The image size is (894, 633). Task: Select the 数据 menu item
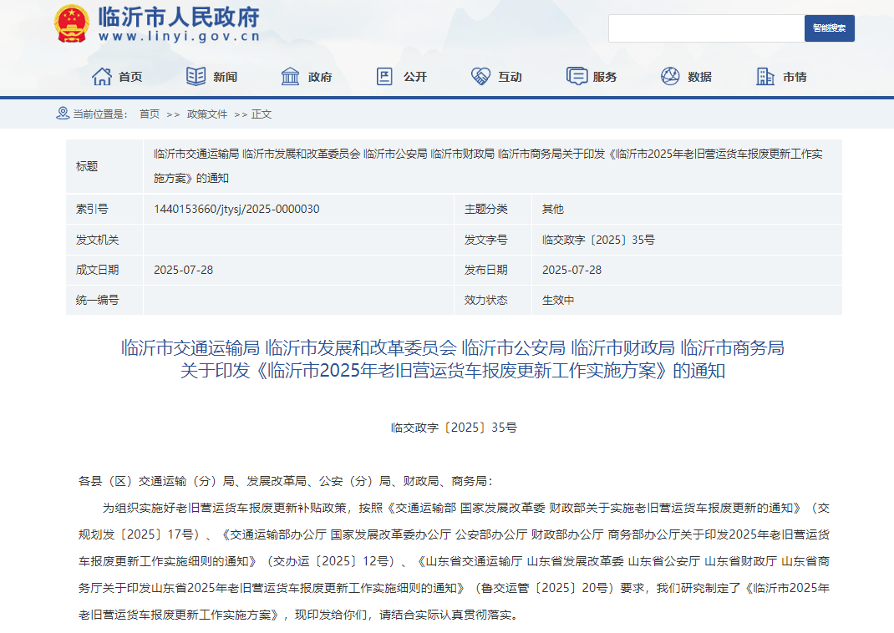click(699, 77)
